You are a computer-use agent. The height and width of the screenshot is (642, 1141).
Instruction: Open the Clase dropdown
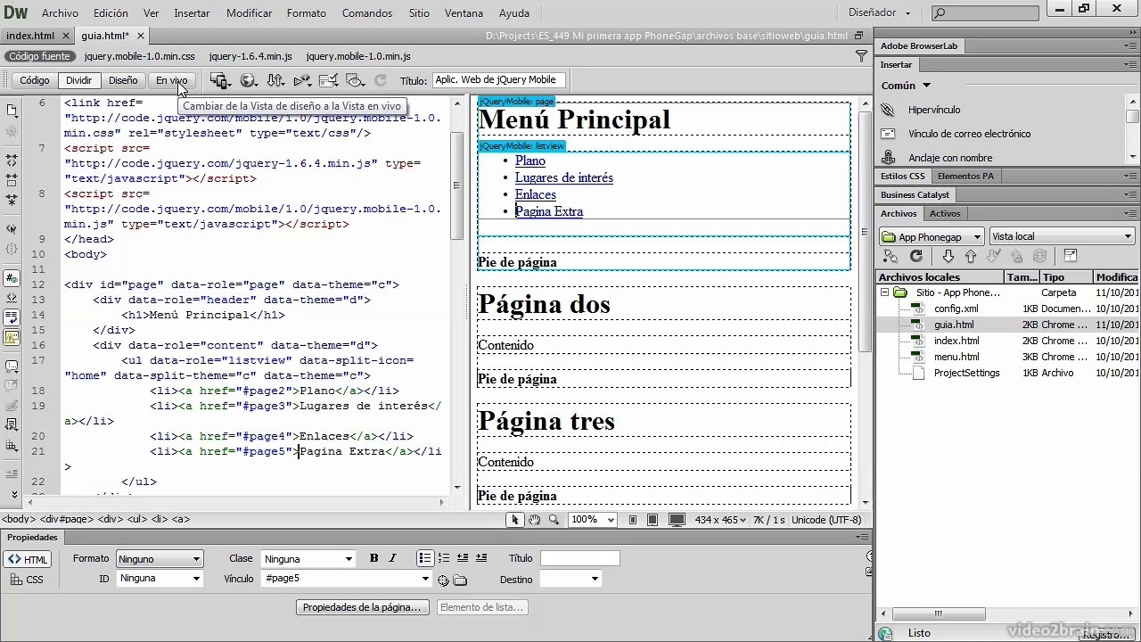point(308,559)
